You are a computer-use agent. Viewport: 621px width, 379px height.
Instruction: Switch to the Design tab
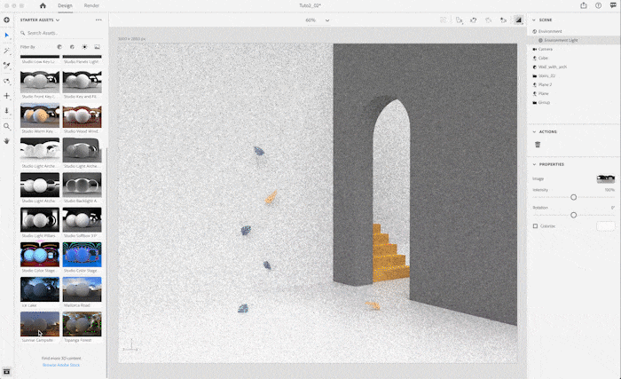click(x=65, y=5)
